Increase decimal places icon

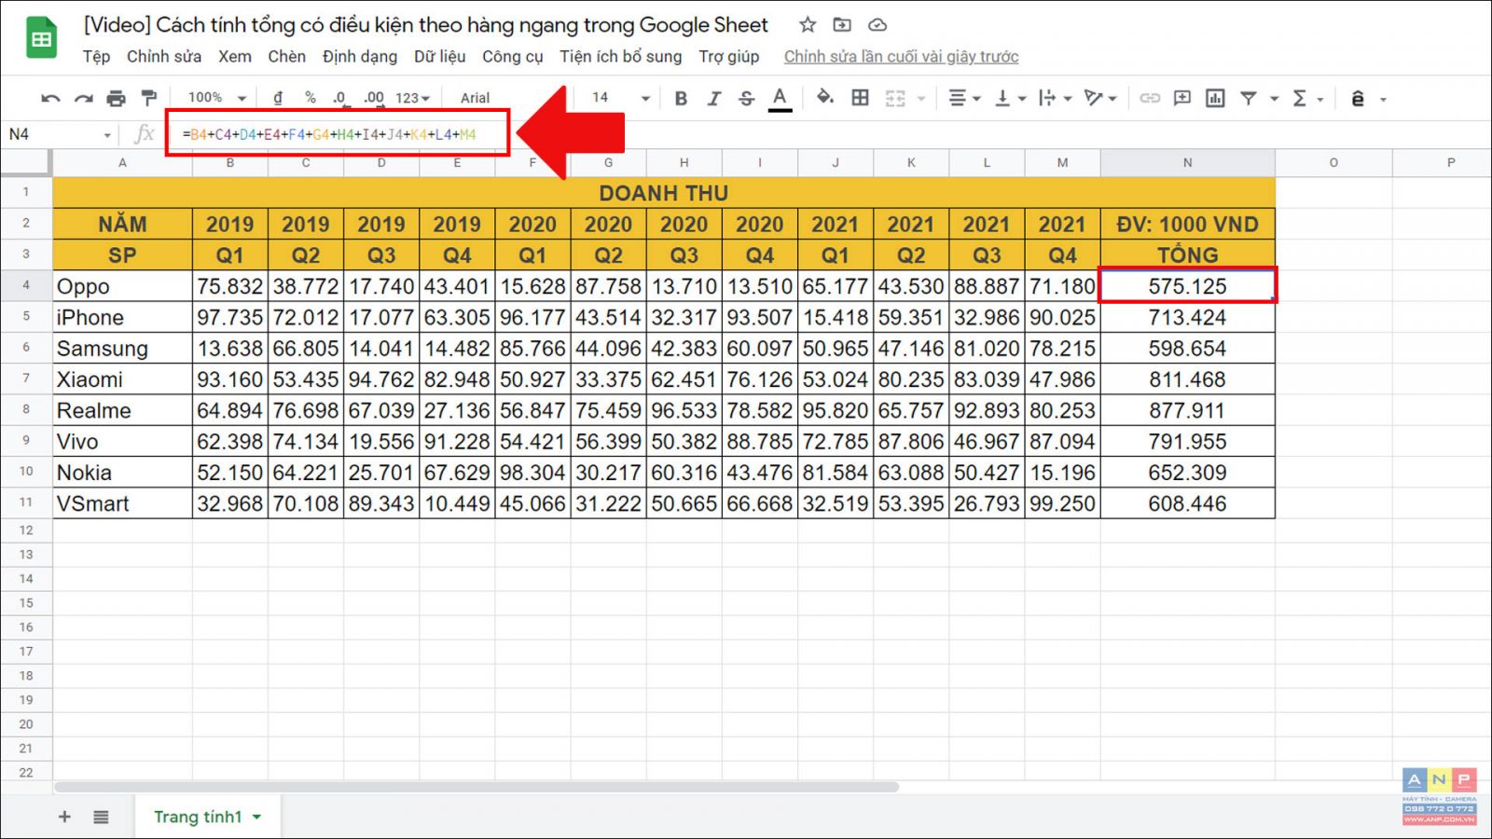(x=373, y=97)
